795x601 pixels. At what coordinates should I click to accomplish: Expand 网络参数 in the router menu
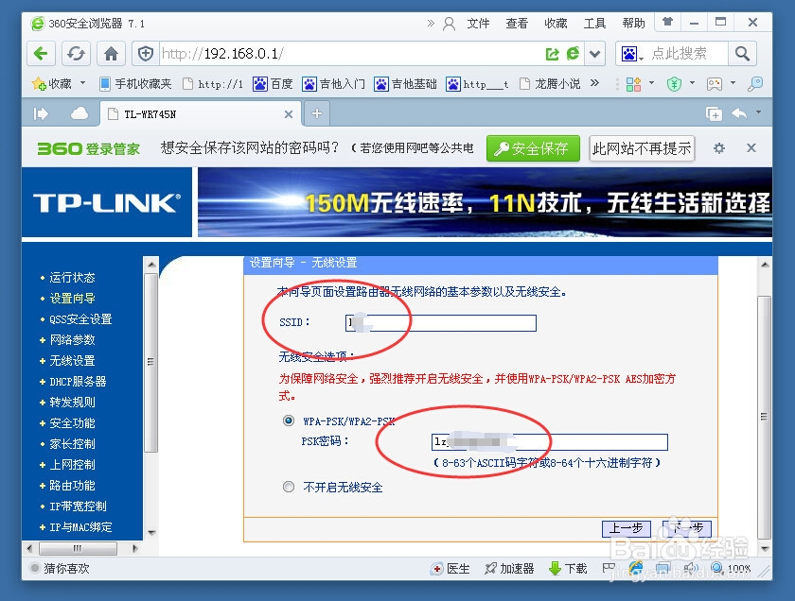[x=72, y=340]
